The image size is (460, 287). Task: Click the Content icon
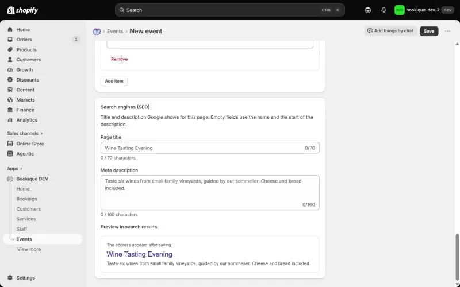10,90
